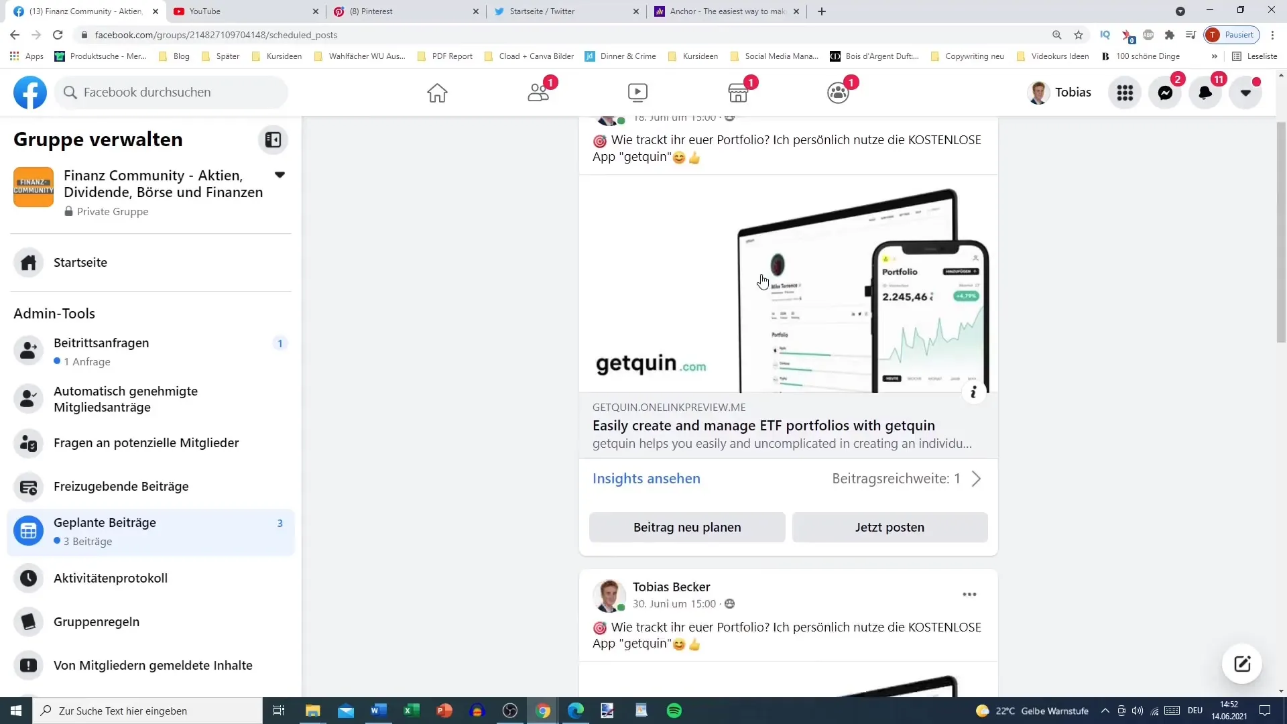
Task: Open the Friends icon in top navigation
Action: pyautogui.click(x=538, y=93)
